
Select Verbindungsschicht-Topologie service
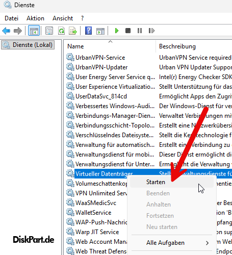115,125
